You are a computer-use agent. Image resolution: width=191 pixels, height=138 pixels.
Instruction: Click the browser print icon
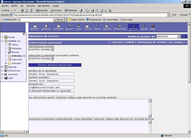tap(93, 10)
